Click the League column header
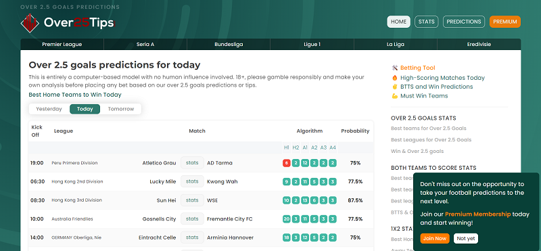 [x=64, y=131]
